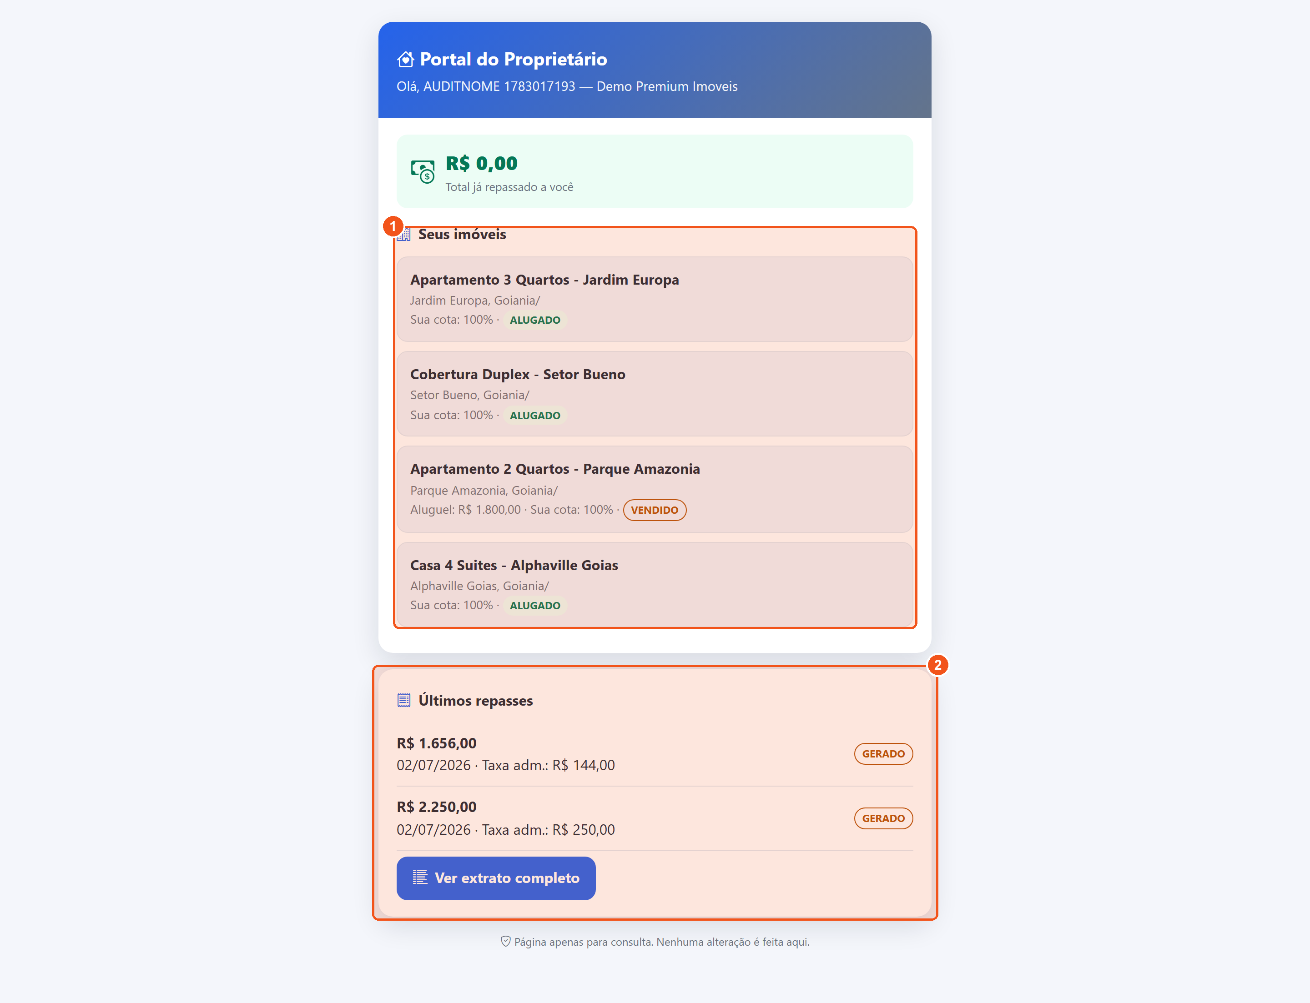Screen dimensions: 1310x1003
Task: Click the Portal do Proprietário header title
Action: point(513,59)
